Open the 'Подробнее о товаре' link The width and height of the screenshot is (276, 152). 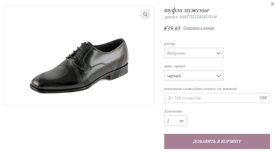pyautogui.click(x=199, y=28)
